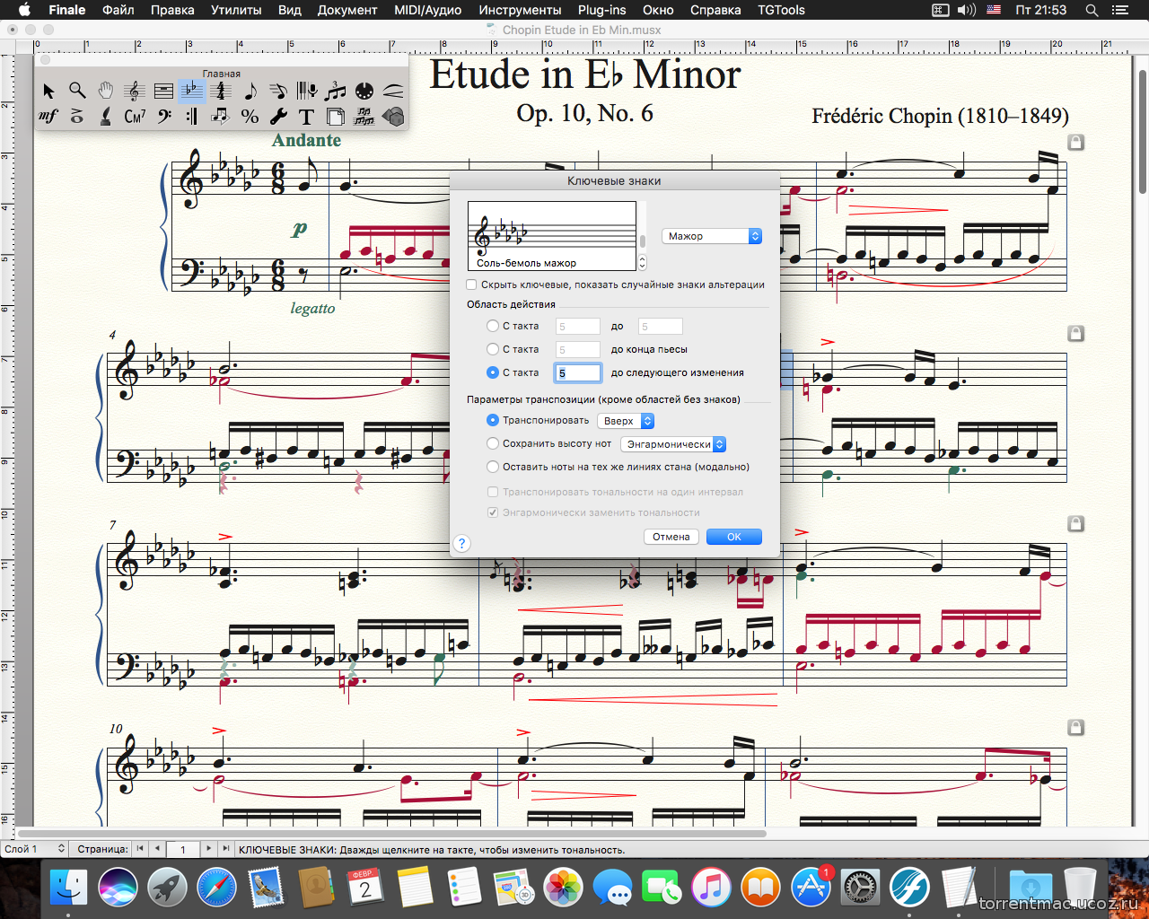Open the Инструменты menu

coord(520,10)
